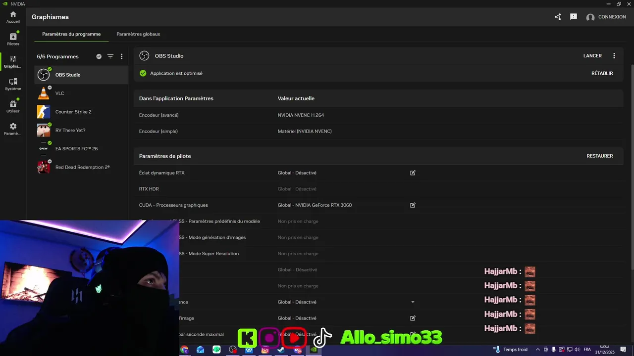
Task: Open the Utiliser section
Action: tap(13, 106)
